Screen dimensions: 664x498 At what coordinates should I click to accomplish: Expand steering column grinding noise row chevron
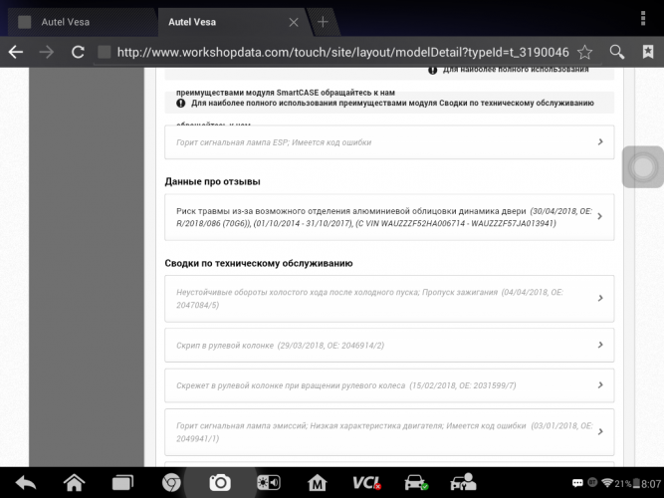600,385
